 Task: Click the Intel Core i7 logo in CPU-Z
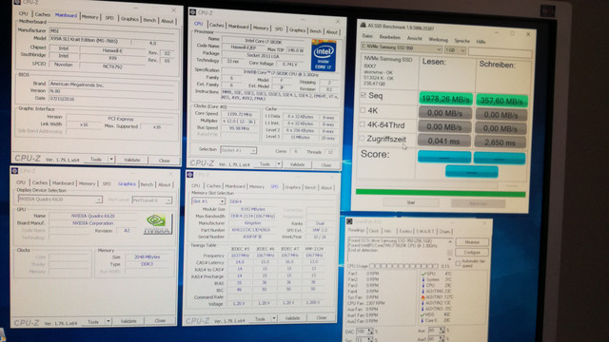click(324, 55)
